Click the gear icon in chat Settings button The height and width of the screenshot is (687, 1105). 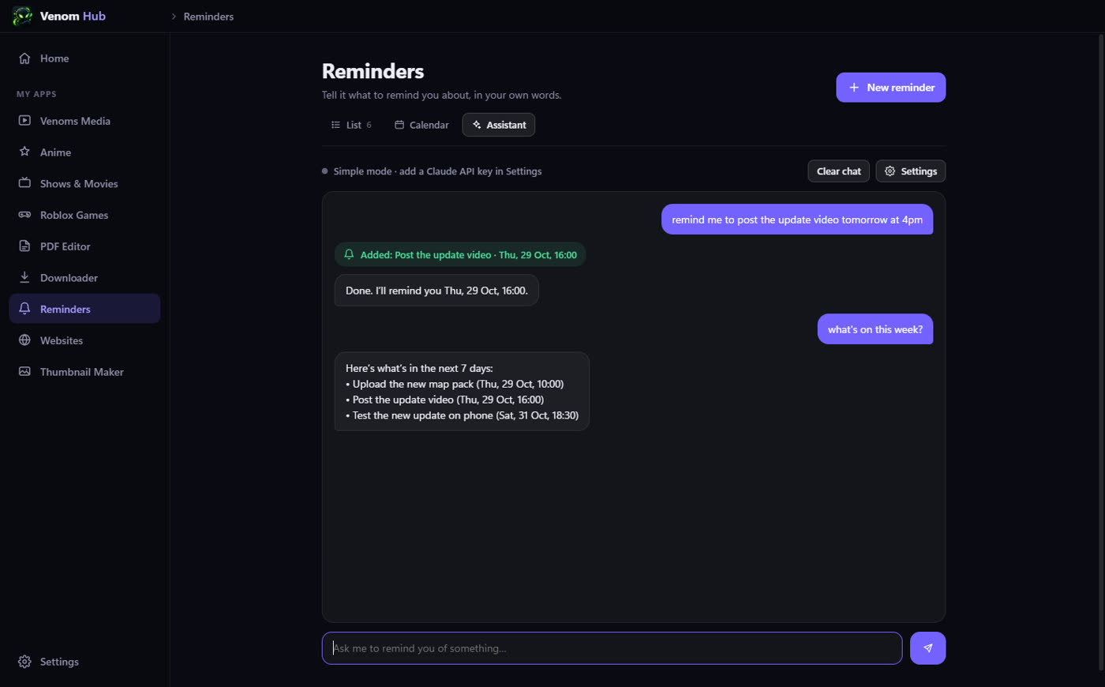(890, 171)
